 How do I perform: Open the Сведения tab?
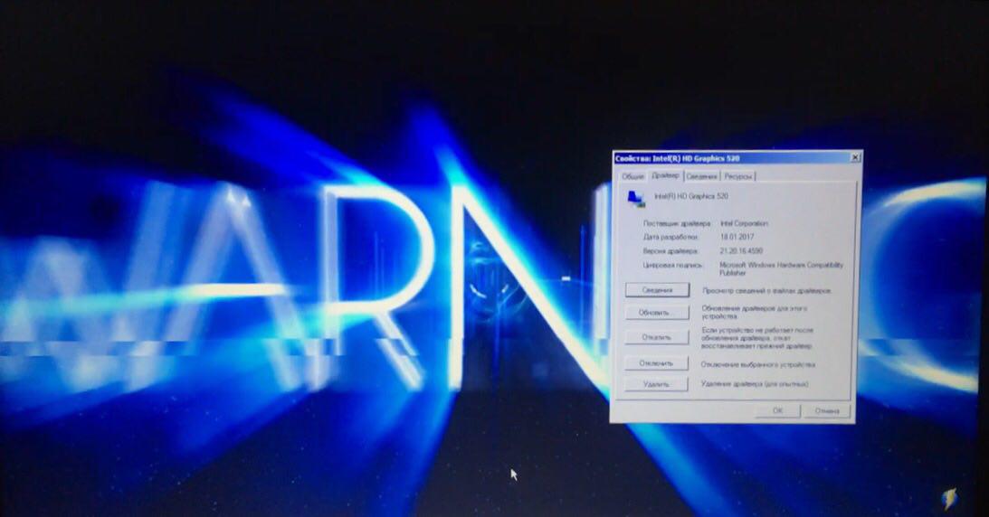[x=701, y=176]
